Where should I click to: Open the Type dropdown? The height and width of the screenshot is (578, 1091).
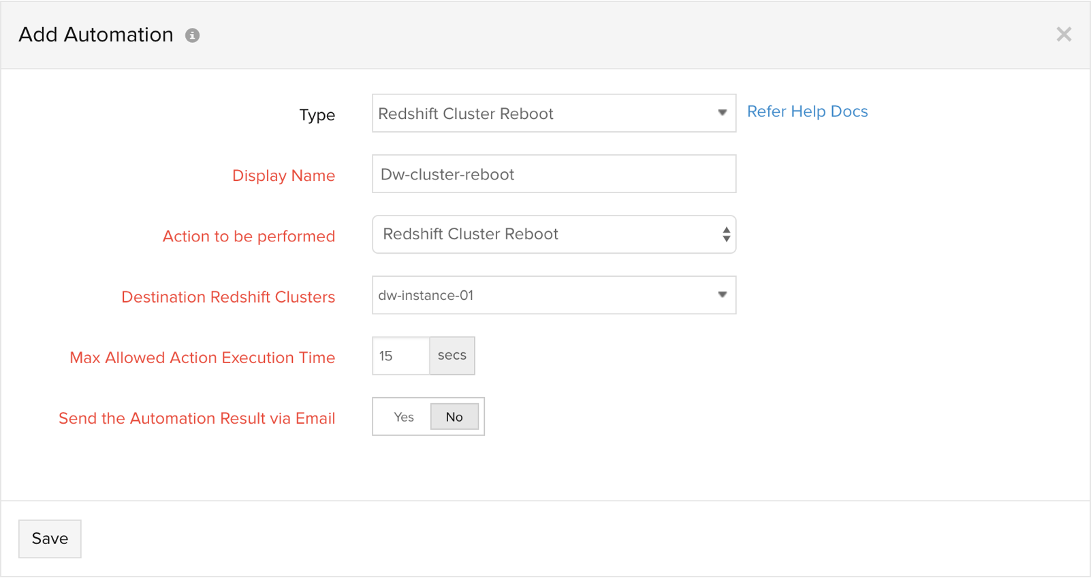coord(554,113)
